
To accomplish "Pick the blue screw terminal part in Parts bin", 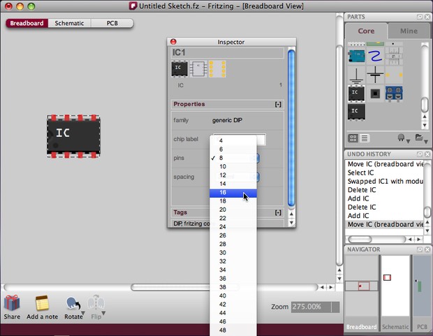I will point(394,94).
